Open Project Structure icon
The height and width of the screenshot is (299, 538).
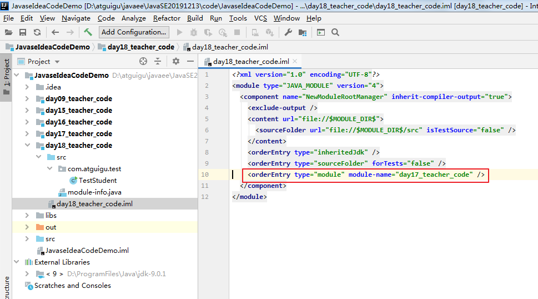click(x=302, y=32)
